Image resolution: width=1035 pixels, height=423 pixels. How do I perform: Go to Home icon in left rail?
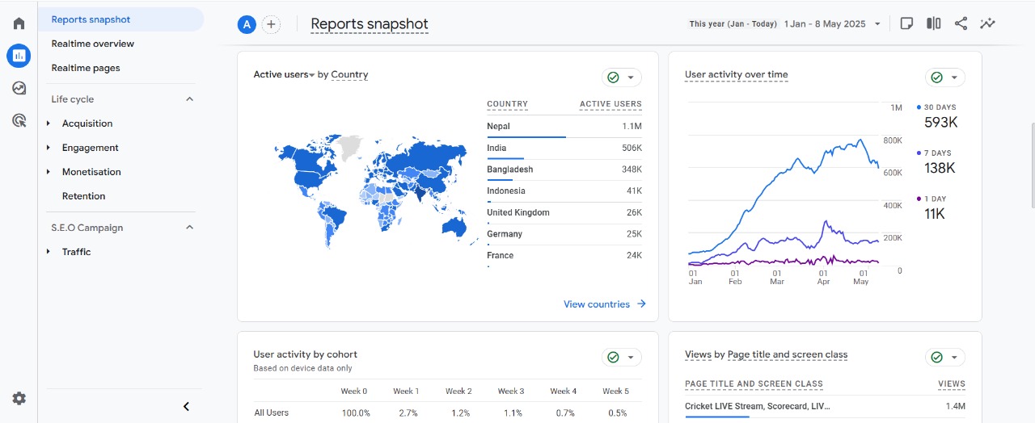pos(19,23)
